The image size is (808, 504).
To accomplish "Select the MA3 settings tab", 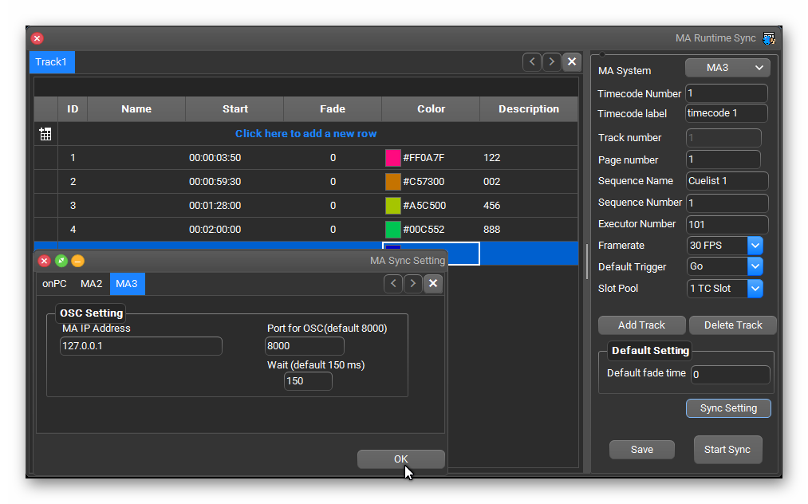I will click(x=127, y=284).
